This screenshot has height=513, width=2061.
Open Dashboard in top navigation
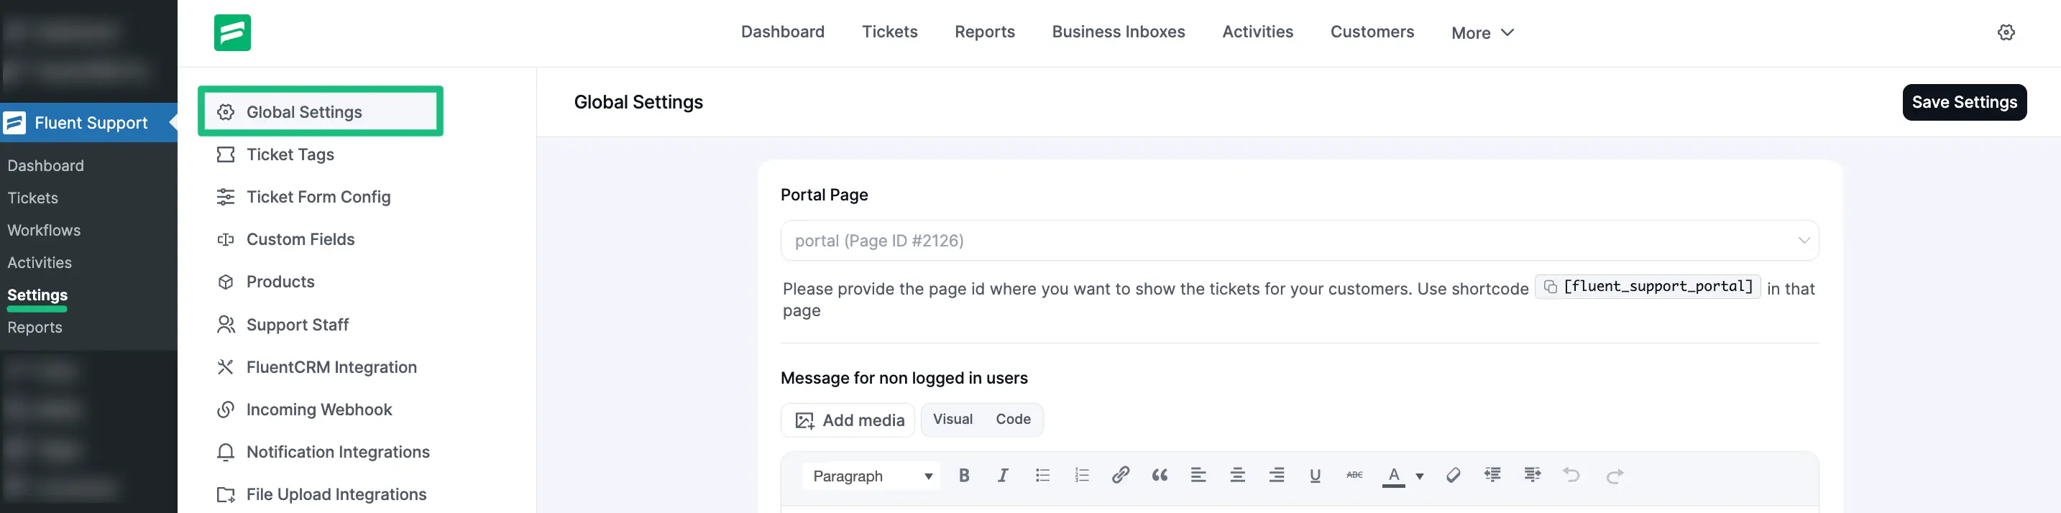pyautogui.click(x=781, y=32)
